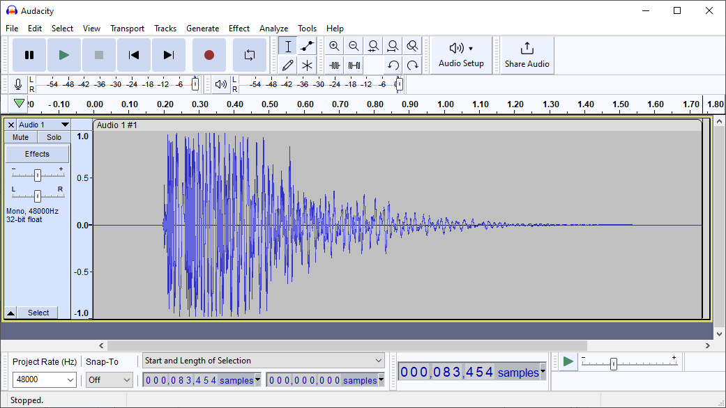Click Skip to End button
Screen dimensions: 726x408
(x=168, y=55)
